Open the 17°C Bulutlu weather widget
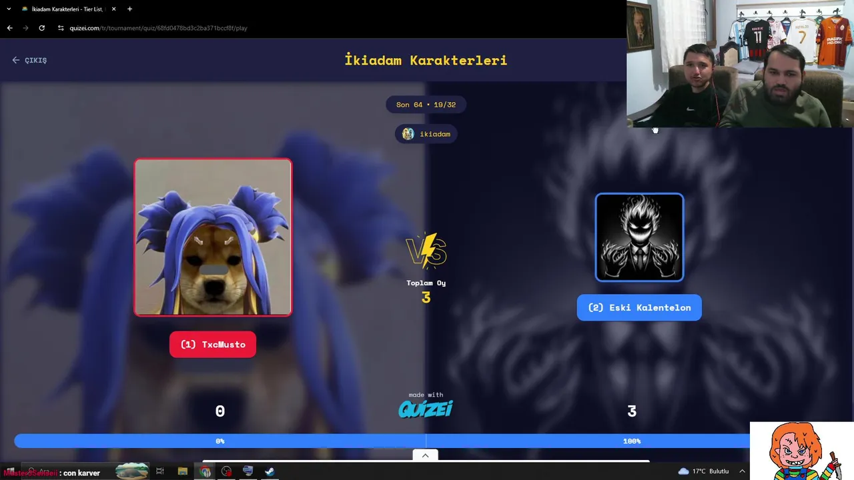 (703, 471)
